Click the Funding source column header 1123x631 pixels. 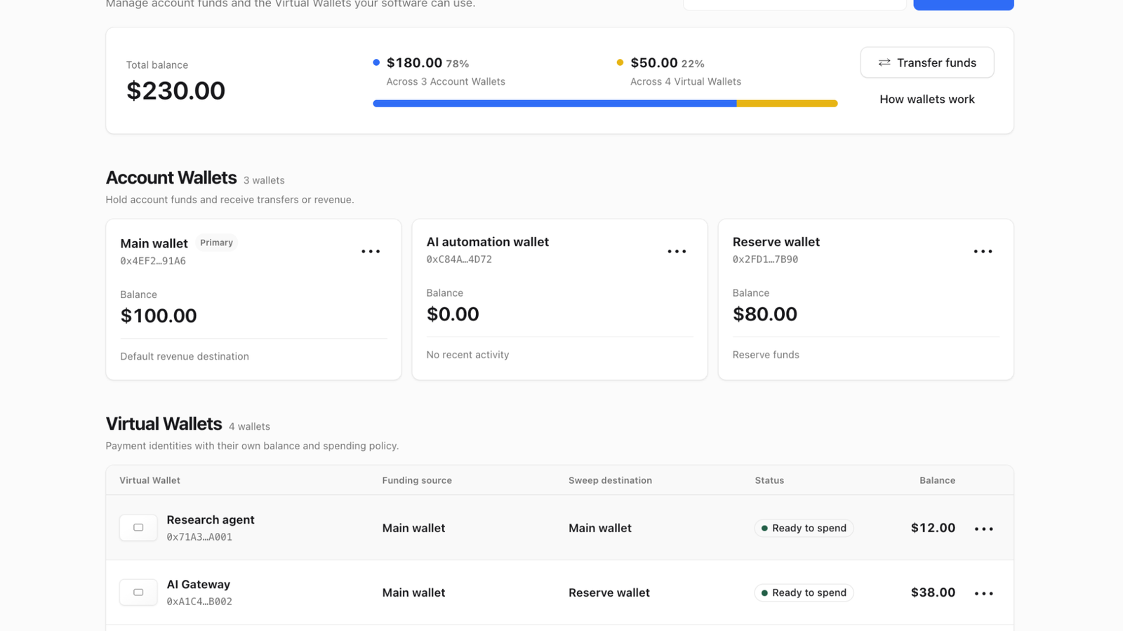417,480
